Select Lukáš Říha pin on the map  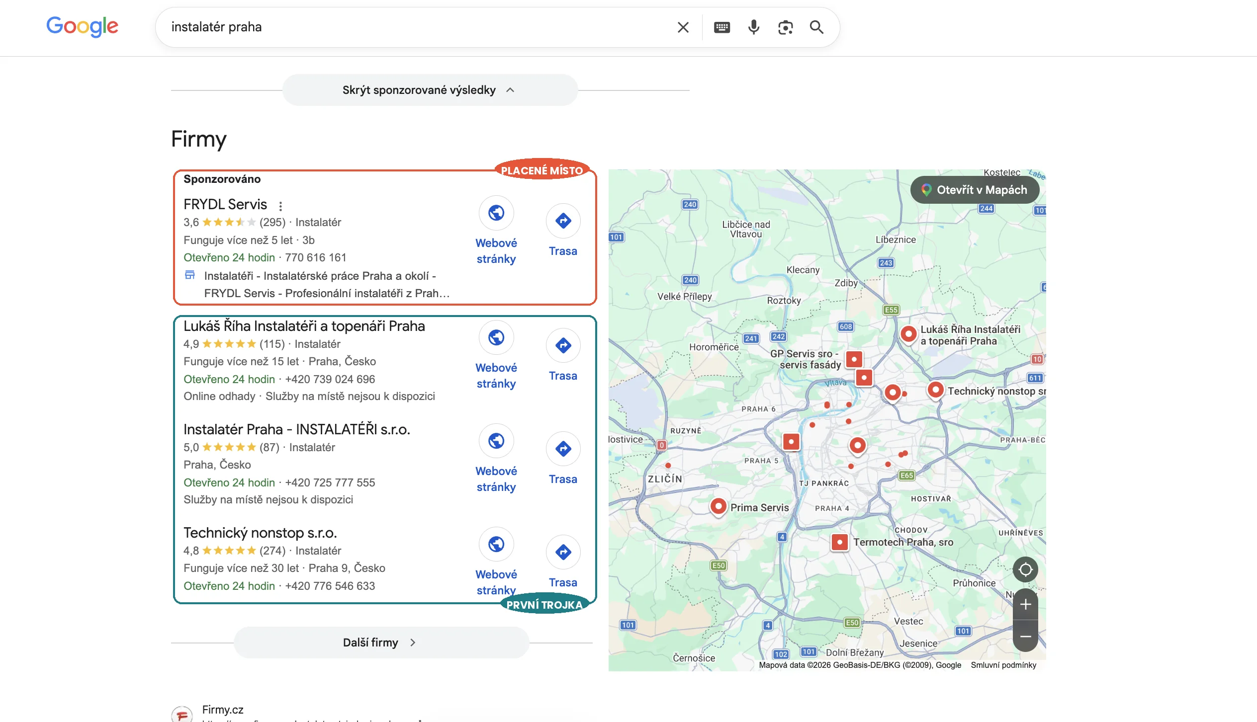coord(908,334)
